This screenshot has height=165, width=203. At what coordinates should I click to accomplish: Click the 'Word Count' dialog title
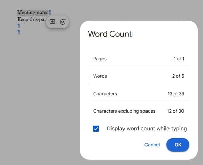tap(110, 34)
